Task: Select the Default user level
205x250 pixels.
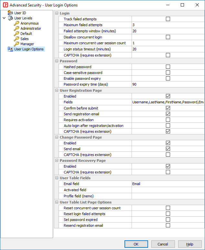Action: pyautogui.click(x=26, y=34)
